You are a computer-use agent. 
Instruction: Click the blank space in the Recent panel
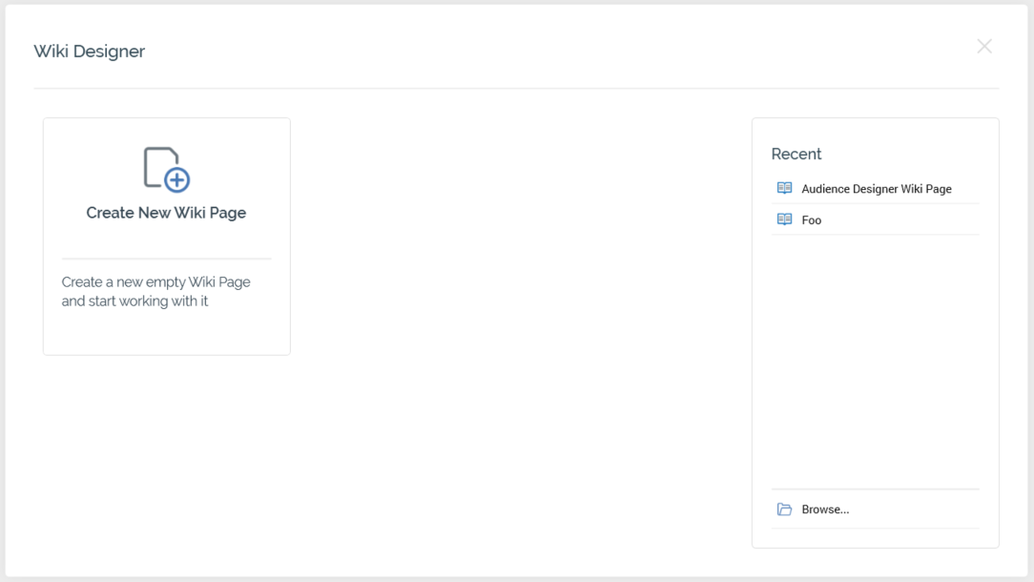point(875,363)
